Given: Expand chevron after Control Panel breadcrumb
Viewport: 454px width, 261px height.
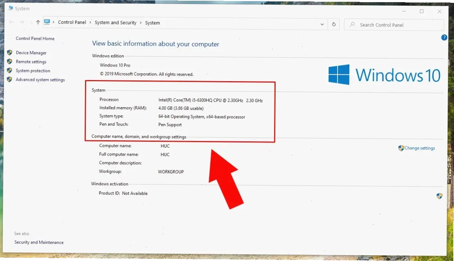Looking at the screenshot, I should [x=90, y=22].
